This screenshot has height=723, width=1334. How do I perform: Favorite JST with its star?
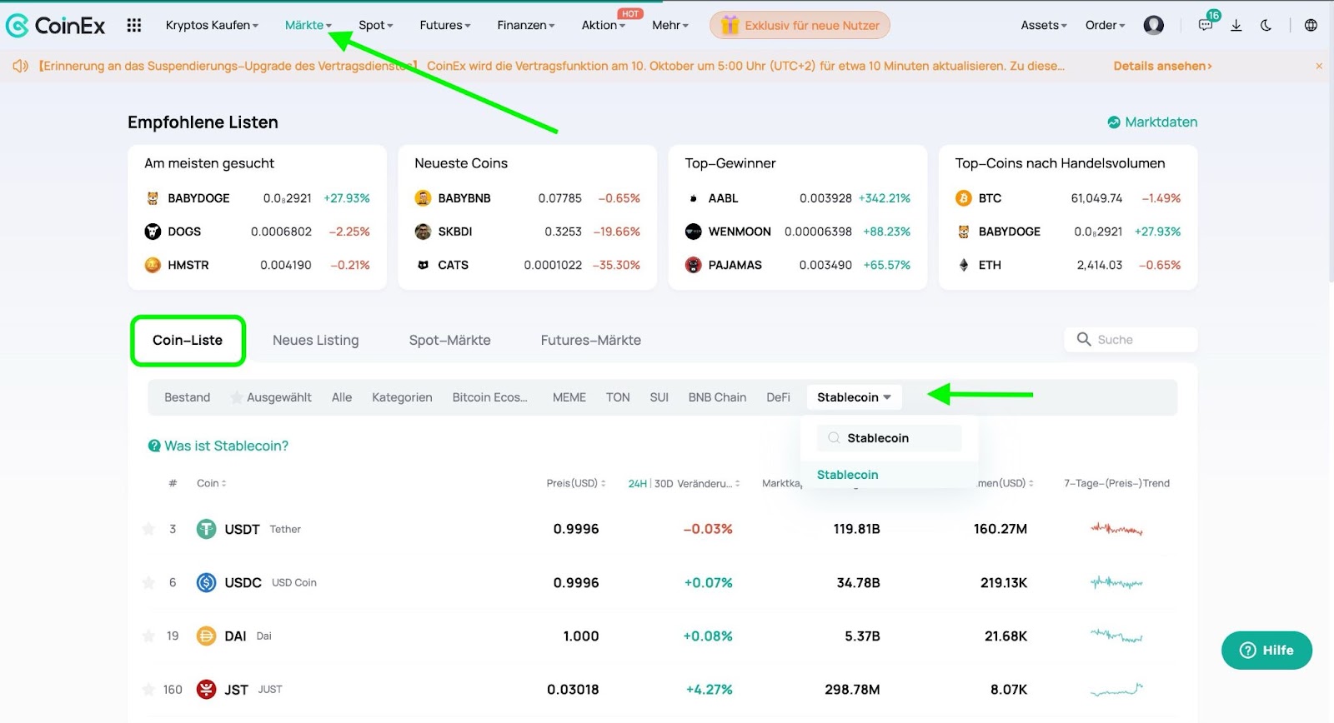[148, 689]
